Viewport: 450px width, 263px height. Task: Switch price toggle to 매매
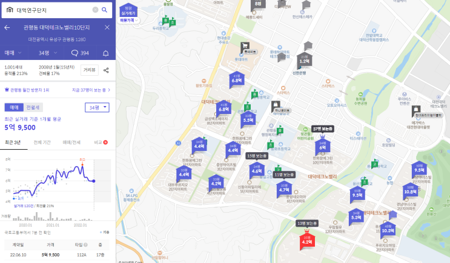[14, 107]
